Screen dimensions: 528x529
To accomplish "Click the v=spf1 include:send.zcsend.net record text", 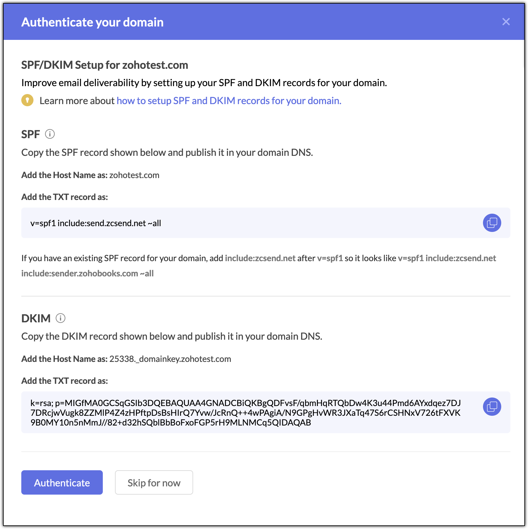I will coord(96,223).
